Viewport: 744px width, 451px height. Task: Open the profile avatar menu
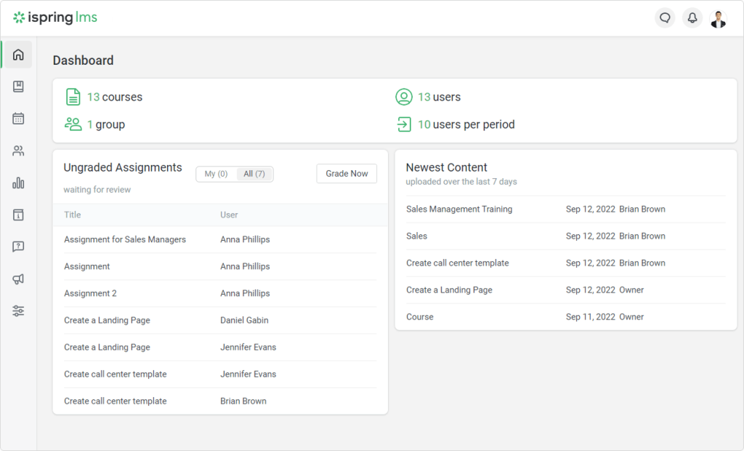click(x=718, y=19)
